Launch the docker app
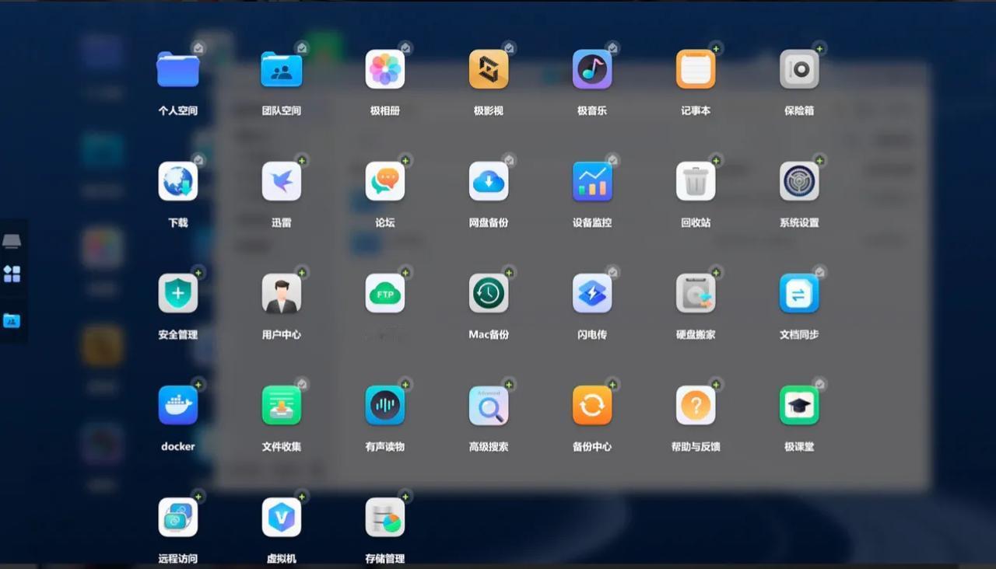This screenshot has width=996, height=569. 178,405
